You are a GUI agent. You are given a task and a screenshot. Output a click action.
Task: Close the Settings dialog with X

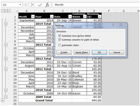tap(121, 25)
